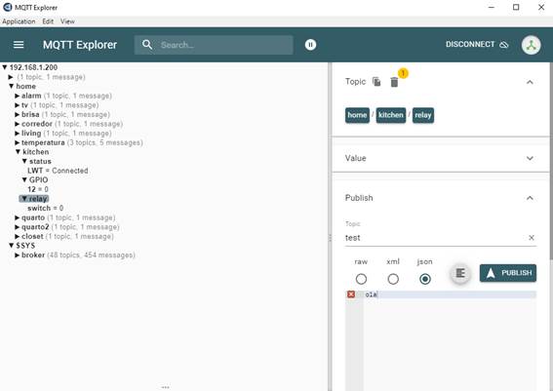Expand the temperatura topic

point(17,142)
